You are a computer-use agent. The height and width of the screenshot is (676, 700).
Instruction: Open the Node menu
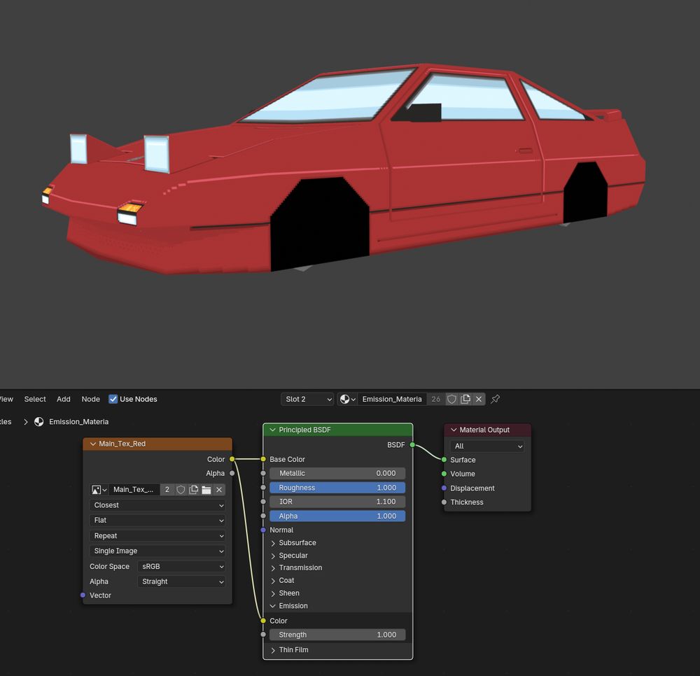point(90,400)
